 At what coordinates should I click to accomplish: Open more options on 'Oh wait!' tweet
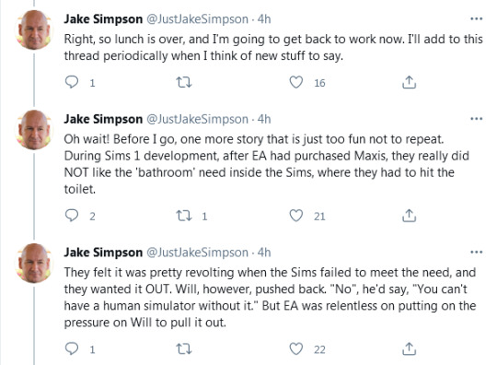477,119
